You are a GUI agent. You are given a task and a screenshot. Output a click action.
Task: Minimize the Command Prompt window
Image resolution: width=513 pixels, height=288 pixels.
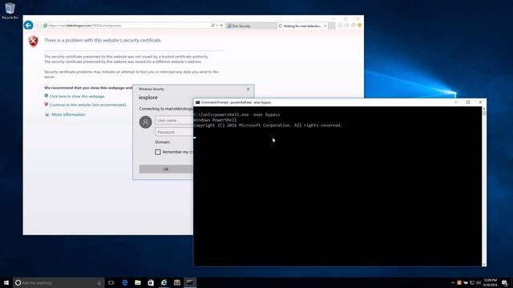pos(456,102)
